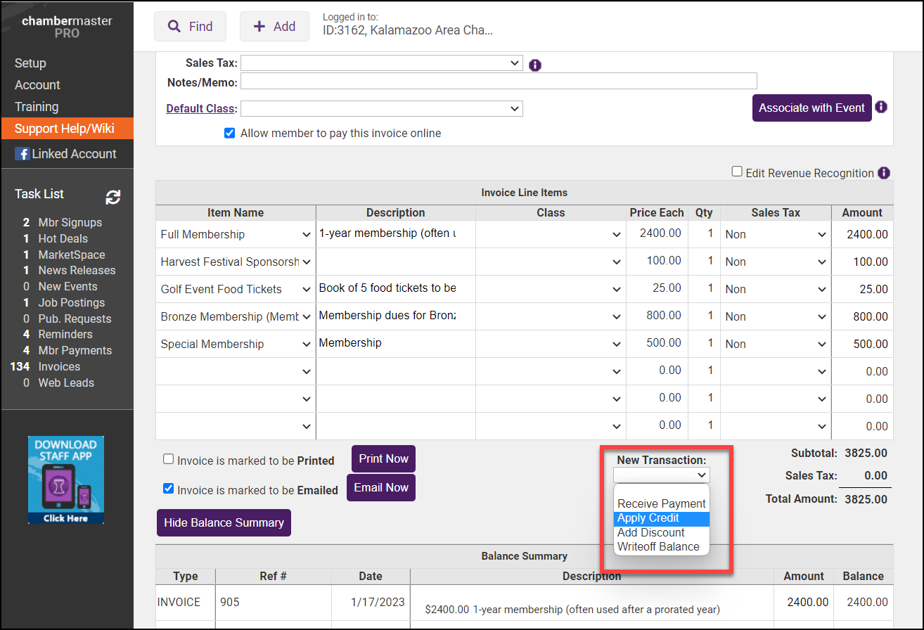Image resolution: width=924 pixels, height=630 pixels.
Task: Click the Add plus button
Action: pos(274,27)
